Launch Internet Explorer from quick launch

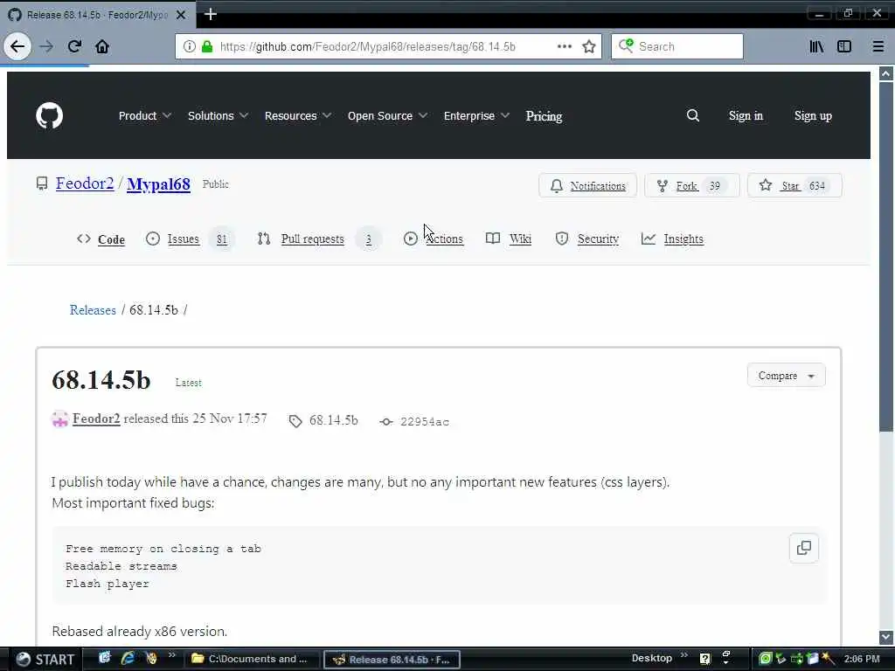point(128,659)
